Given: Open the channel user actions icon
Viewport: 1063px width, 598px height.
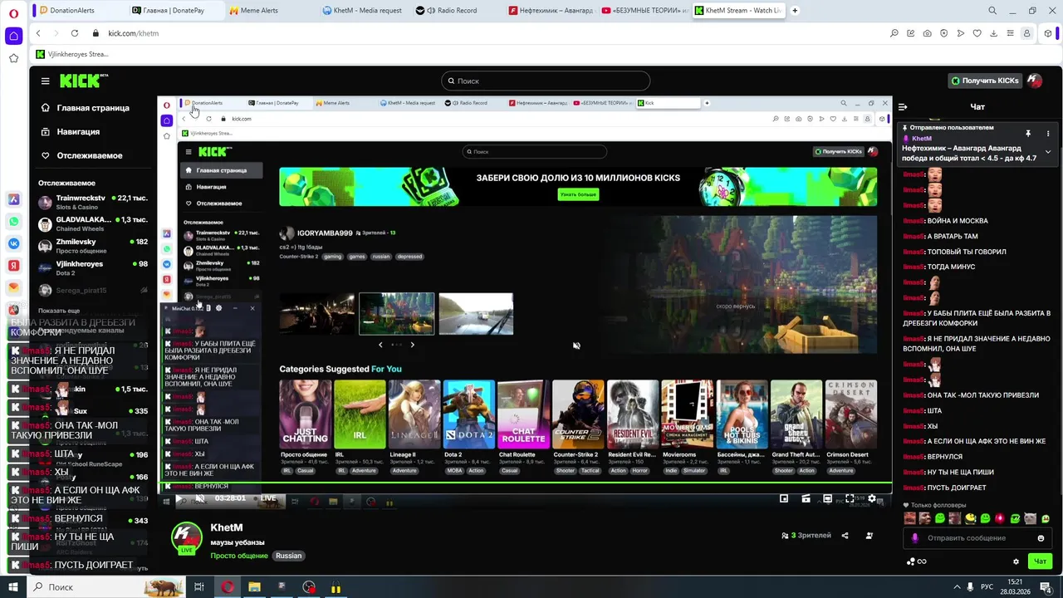Looking at the screenshot, I should (870, 536).
